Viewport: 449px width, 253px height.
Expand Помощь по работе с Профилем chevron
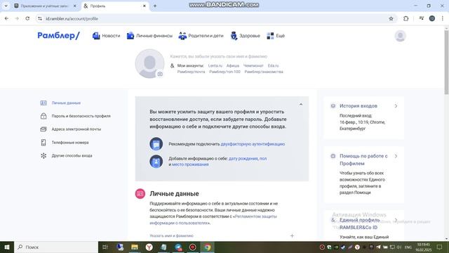pyautogui.click(x=396, y=156)
